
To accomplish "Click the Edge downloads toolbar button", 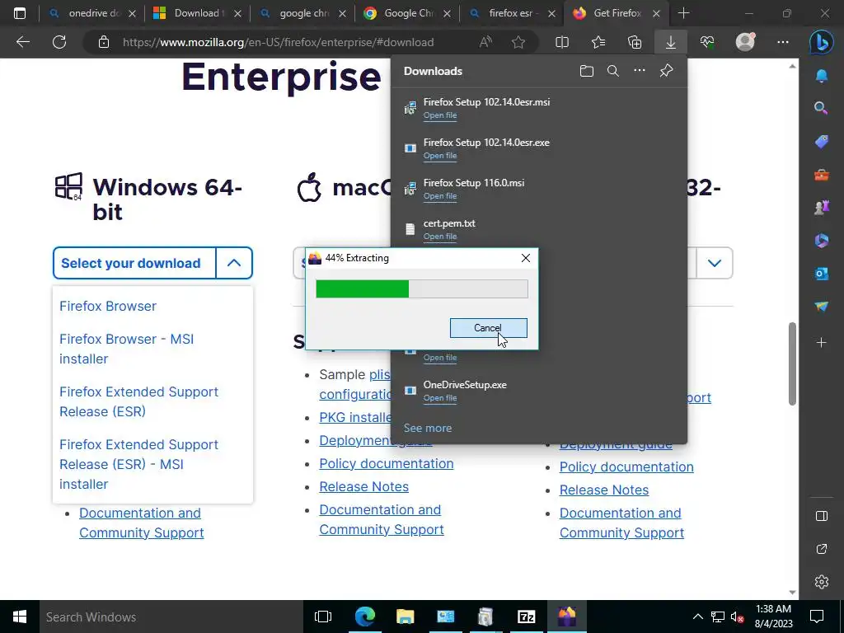I will 671,42.
